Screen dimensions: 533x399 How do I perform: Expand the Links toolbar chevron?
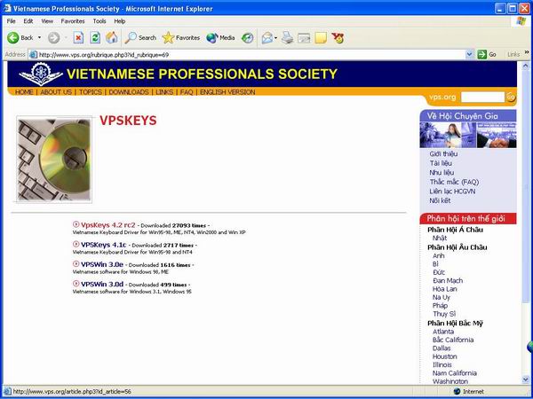(527, 52)
